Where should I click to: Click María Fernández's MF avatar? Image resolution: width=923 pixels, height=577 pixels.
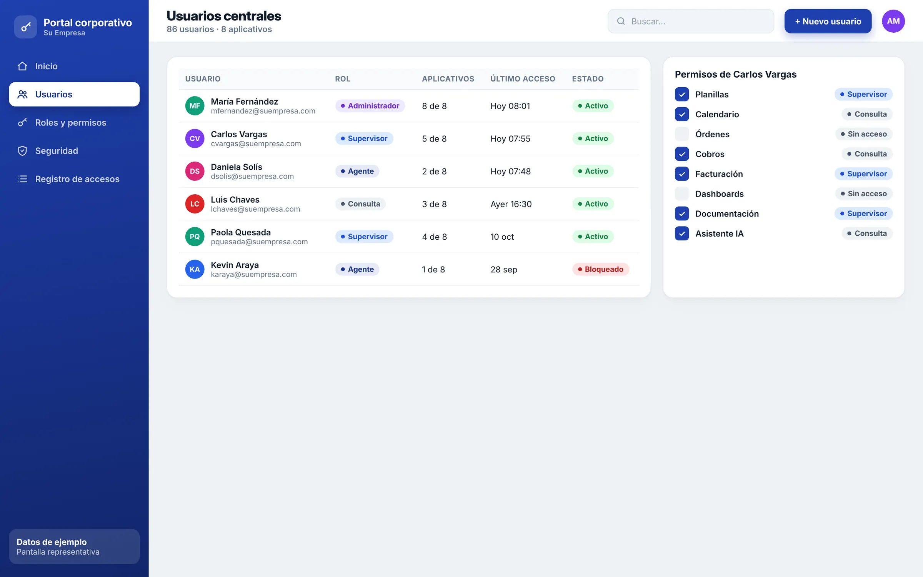tap(195, 106)
